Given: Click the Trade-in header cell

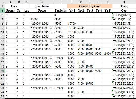Looking at the screenshot, I should click(x=60, y=11).
